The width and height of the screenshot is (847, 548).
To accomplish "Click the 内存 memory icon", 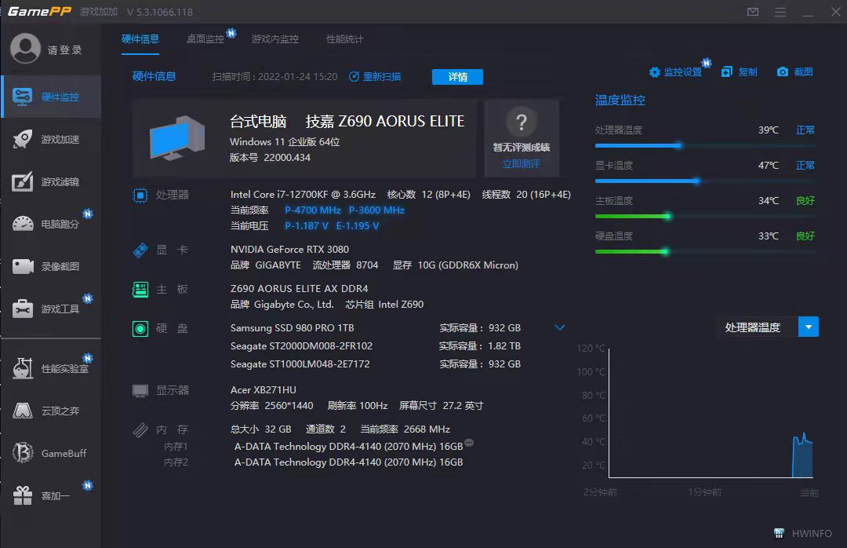I will 140,430.
